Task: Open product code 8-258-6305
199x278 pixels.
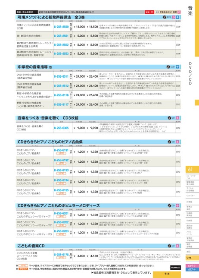Action: click(61, 128)
